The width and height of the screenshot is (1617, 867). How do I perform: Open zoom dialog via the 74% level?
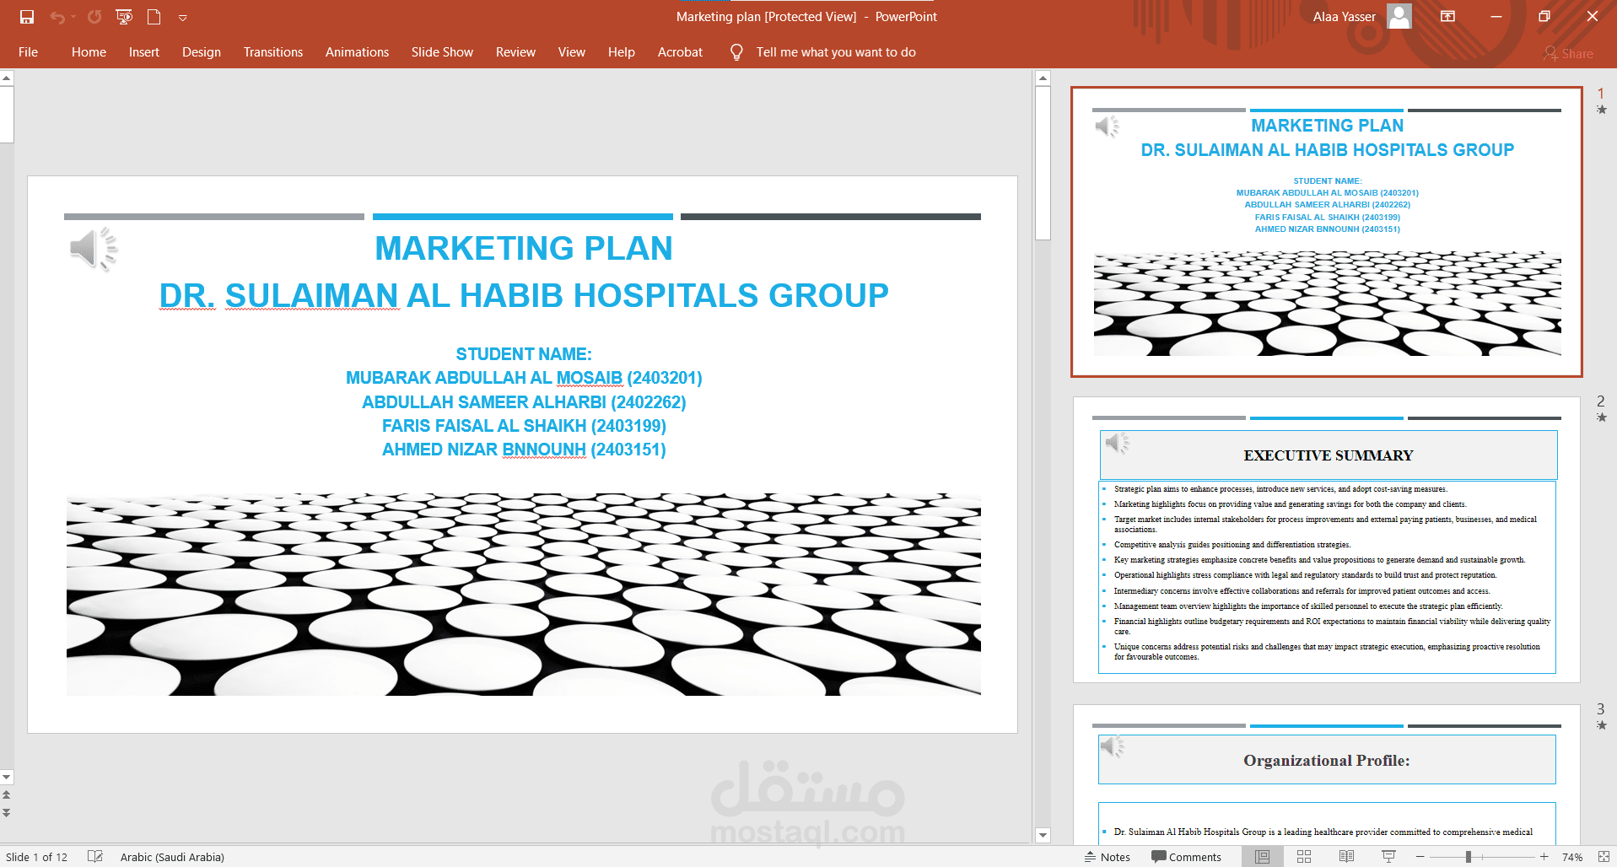(1572, 857)
